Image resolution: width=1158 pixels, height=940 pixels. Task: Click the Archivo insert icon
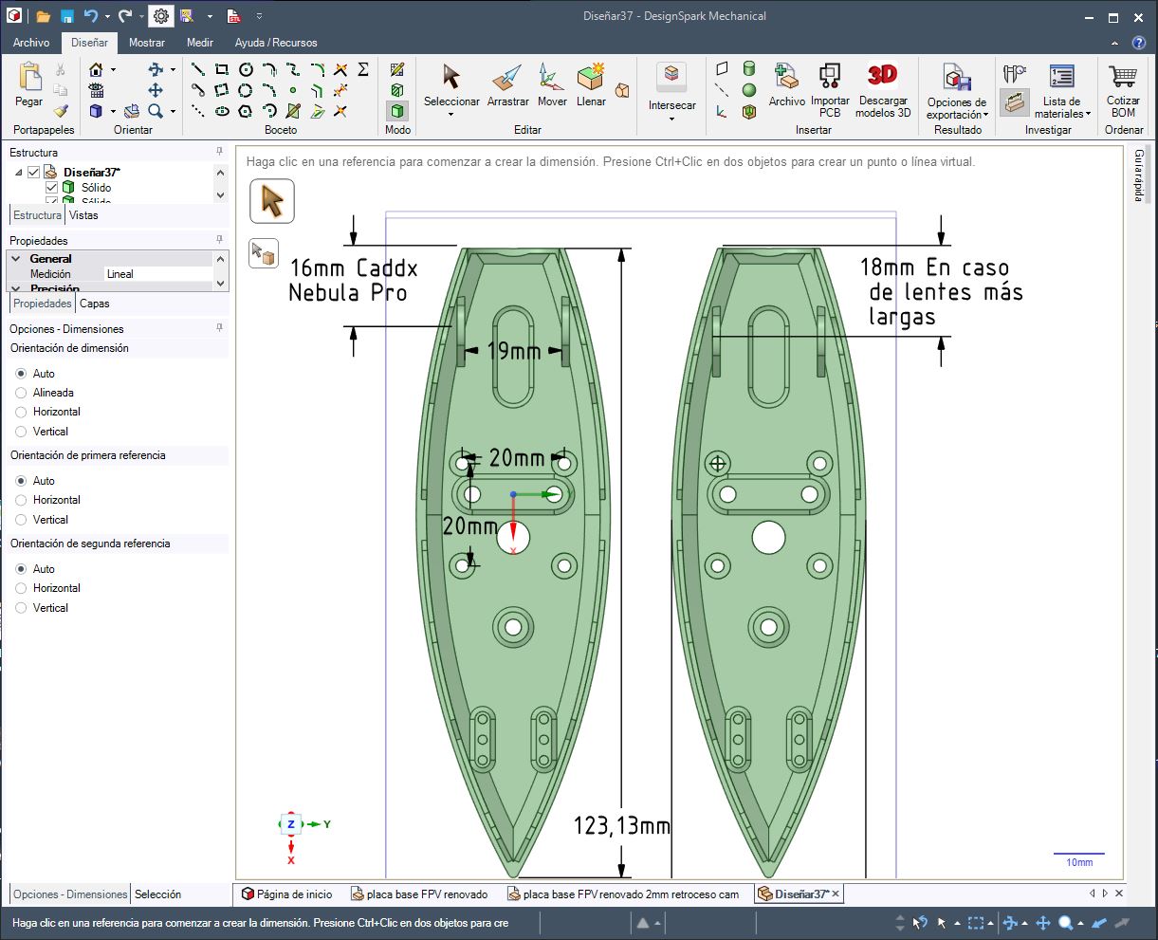[786, 76]
